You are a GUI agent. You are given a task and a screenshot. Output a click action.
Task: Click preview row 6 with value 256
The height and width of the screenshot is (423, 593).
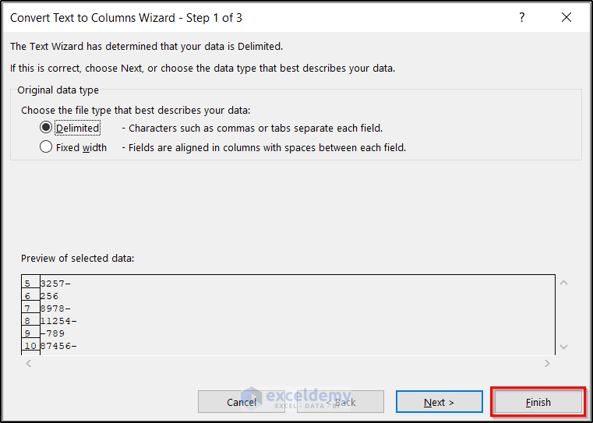[50, 296]
